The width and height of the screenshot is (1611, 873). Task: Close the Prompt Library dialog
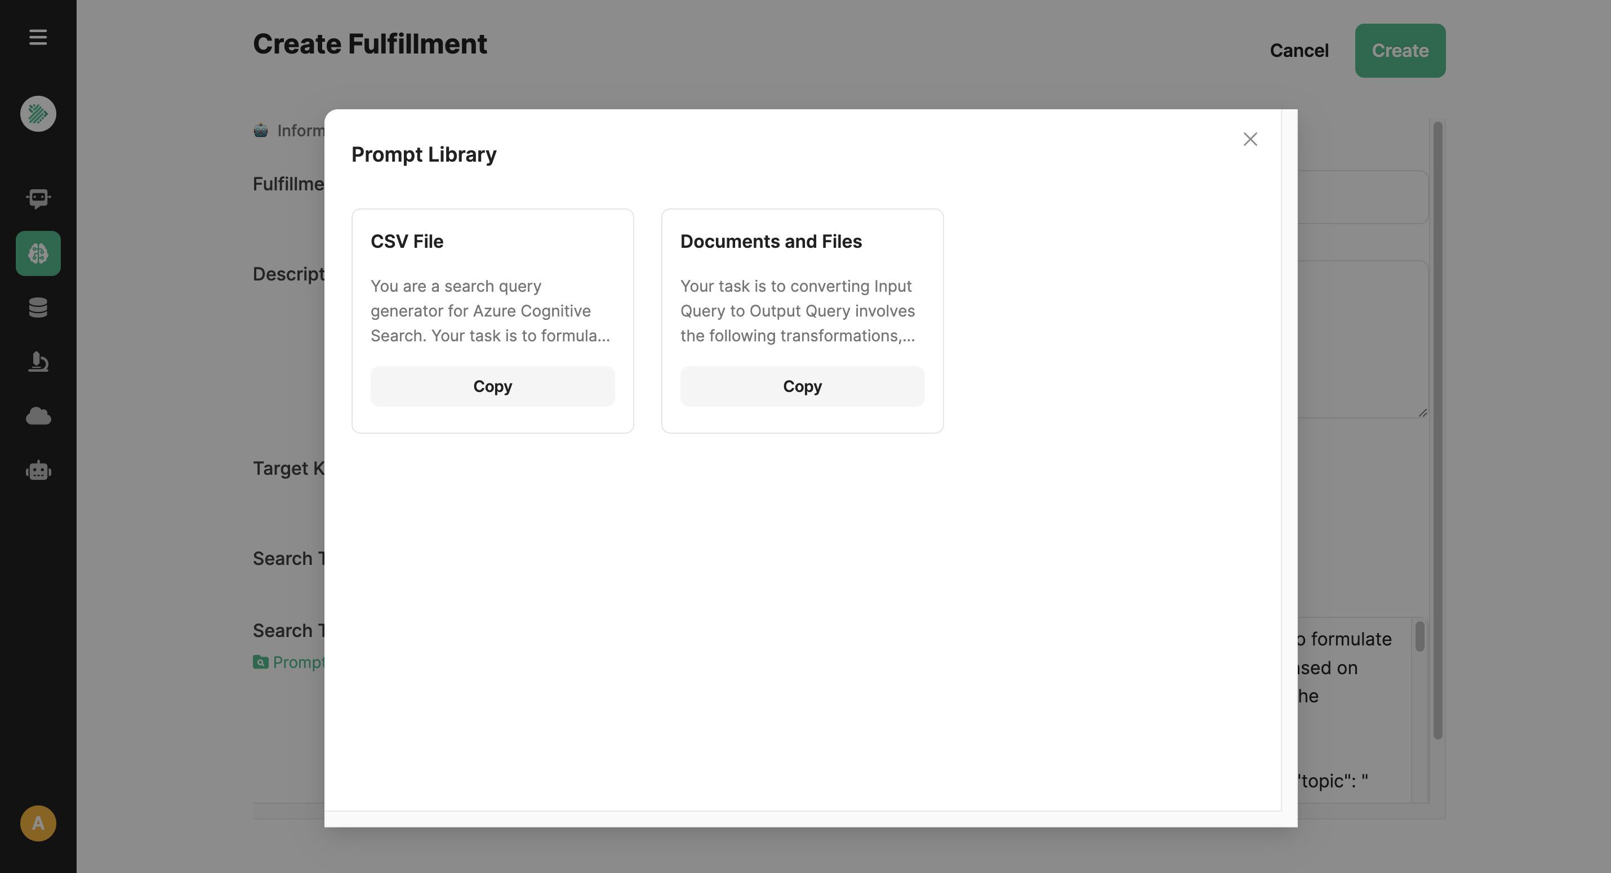click(x=1249, y=139)
